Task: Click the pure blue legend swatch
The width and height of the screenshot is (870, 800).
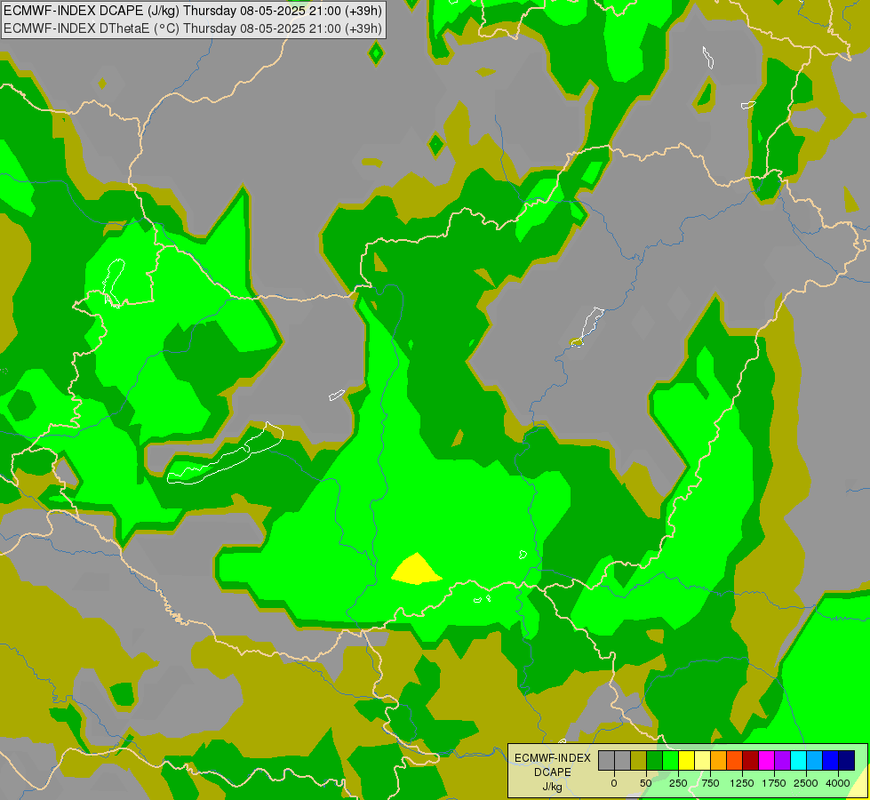Action: (831, 760)
